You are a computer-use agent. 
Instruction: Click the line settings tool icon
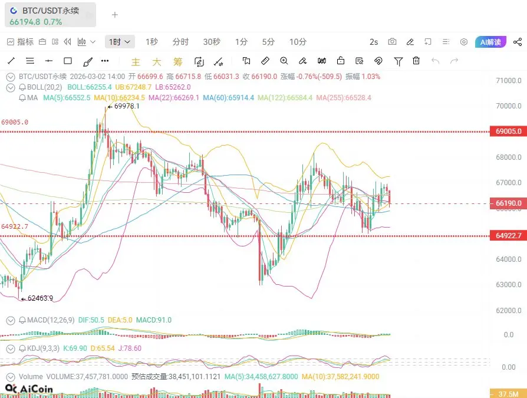coord(219,61)
